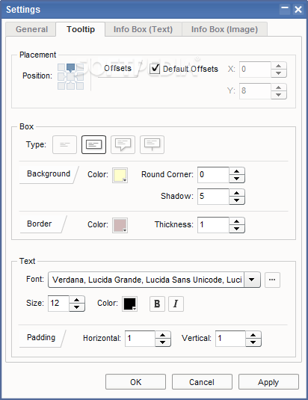Screen dimensions: 308x400
Task: Click the Font name combo text
Action: tap(147, 280)
